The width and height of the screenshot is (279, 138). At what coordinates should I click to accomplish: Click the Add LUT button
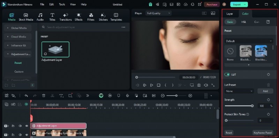(x=265, y=91)
